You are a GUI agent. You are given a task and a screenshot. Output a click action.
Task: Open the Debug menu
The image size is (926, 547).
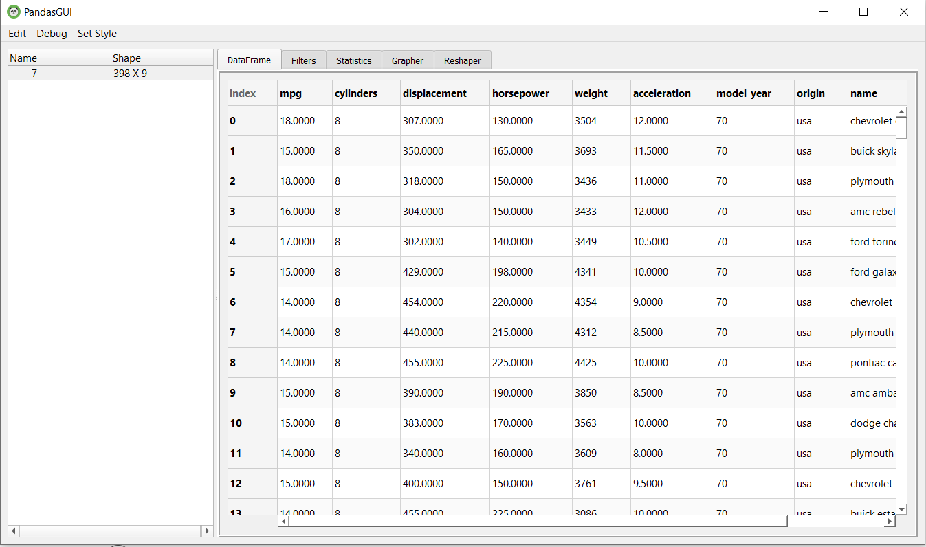point(52,34)
